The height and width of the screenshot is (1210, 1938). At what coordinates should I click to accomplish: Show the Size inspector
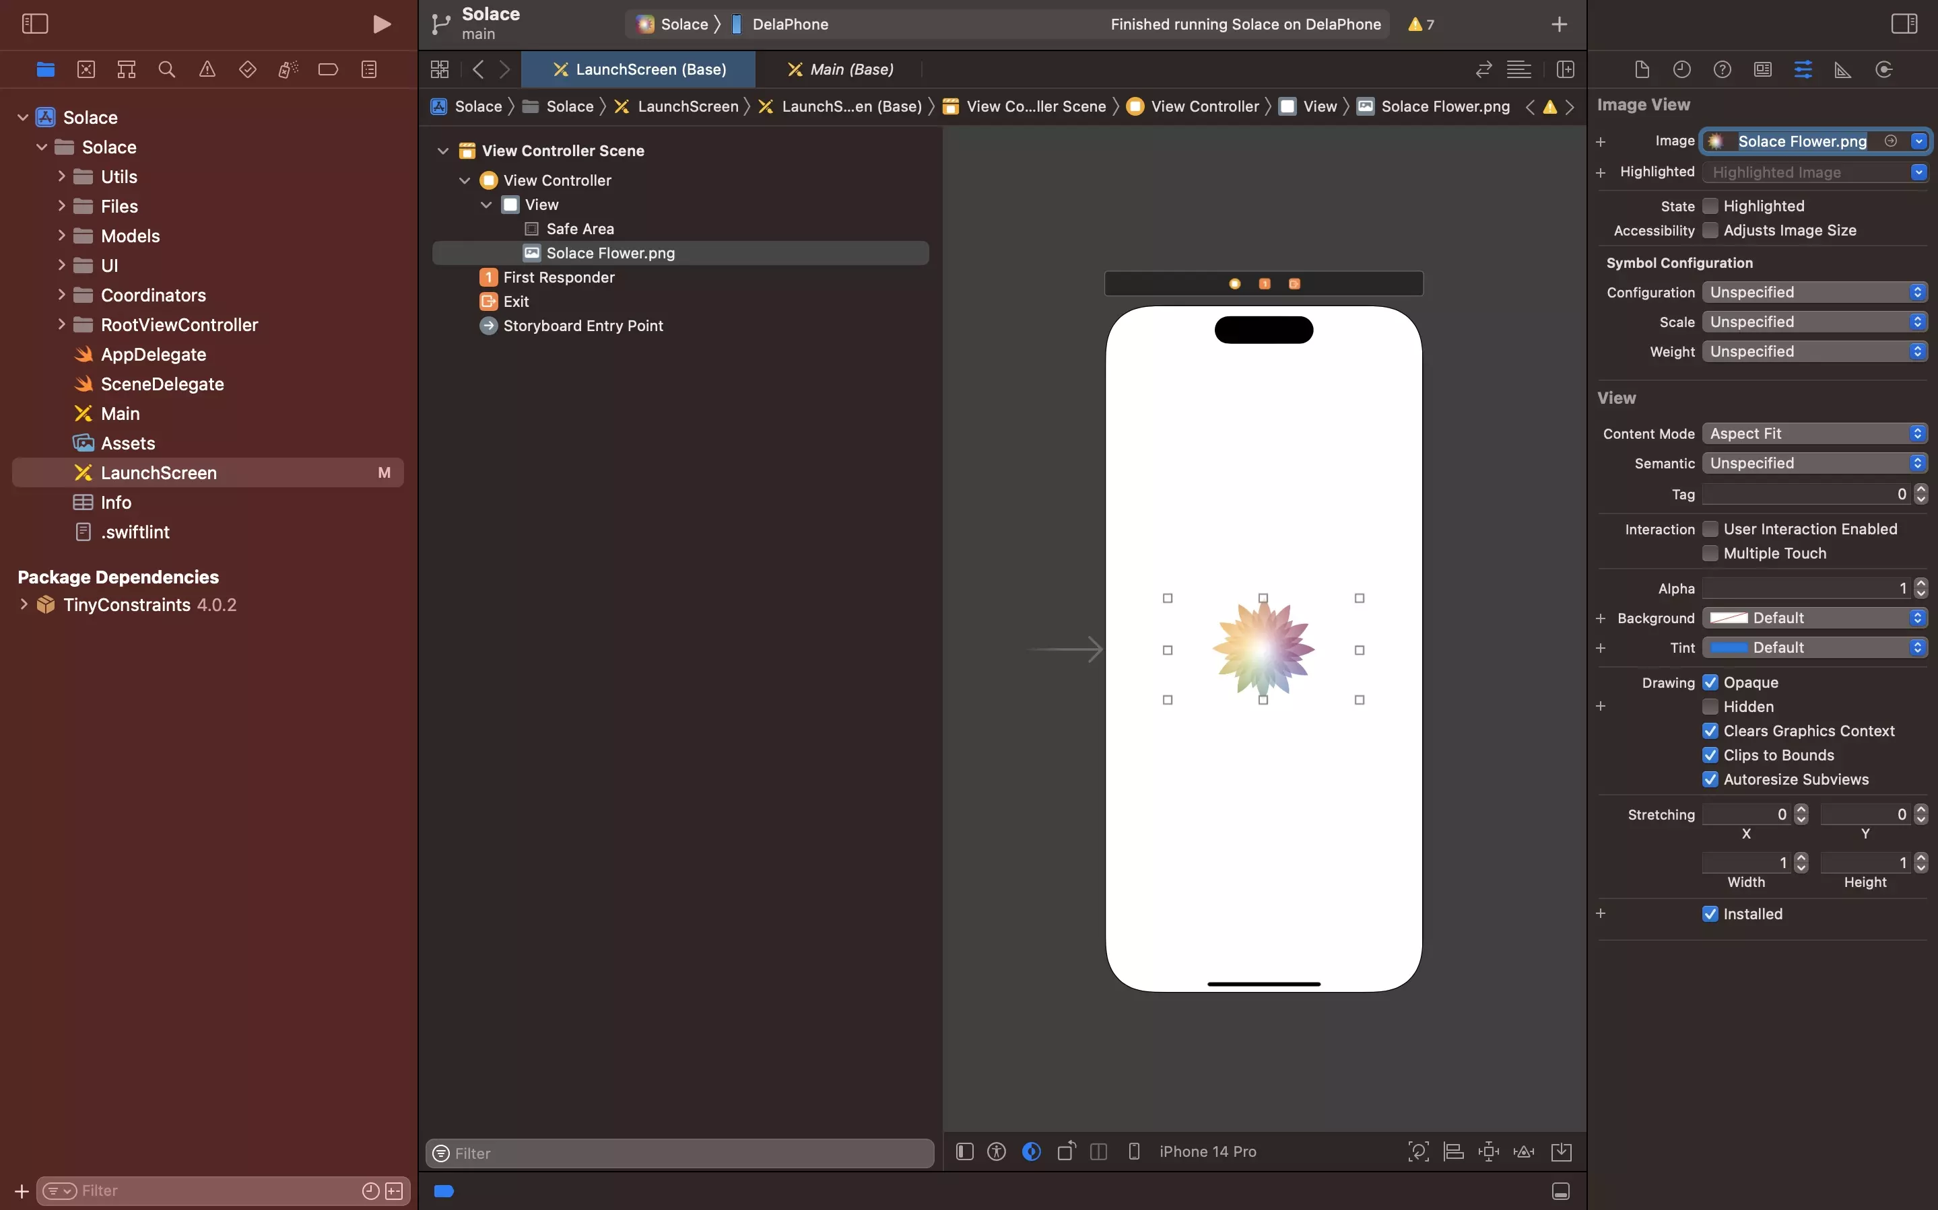tap(1843, 69)
